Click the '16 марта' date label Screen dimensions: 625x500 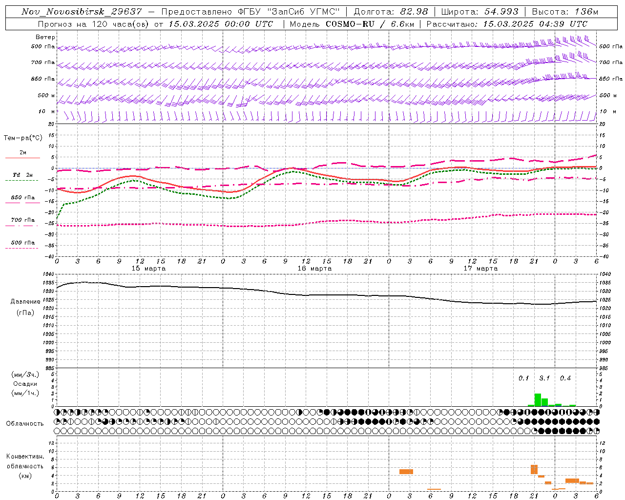[314, 269]
